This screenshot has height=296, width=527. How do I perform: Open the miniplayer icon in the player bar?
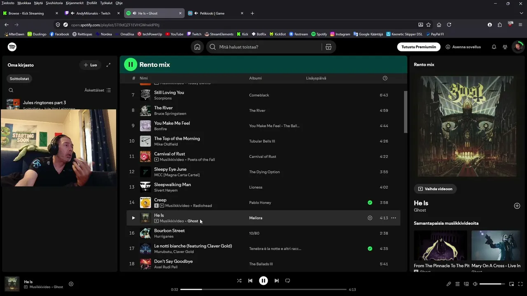point(512,284)
